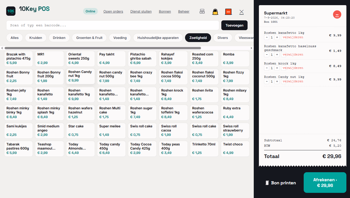
Task: Click the horizontal category scrollbar thumb
Action: [x=103, y=48]
